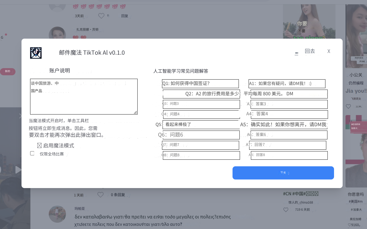Viewport: 367px width, 229px height.
Task: Click the 回去 back link
Action: point(310,51)
